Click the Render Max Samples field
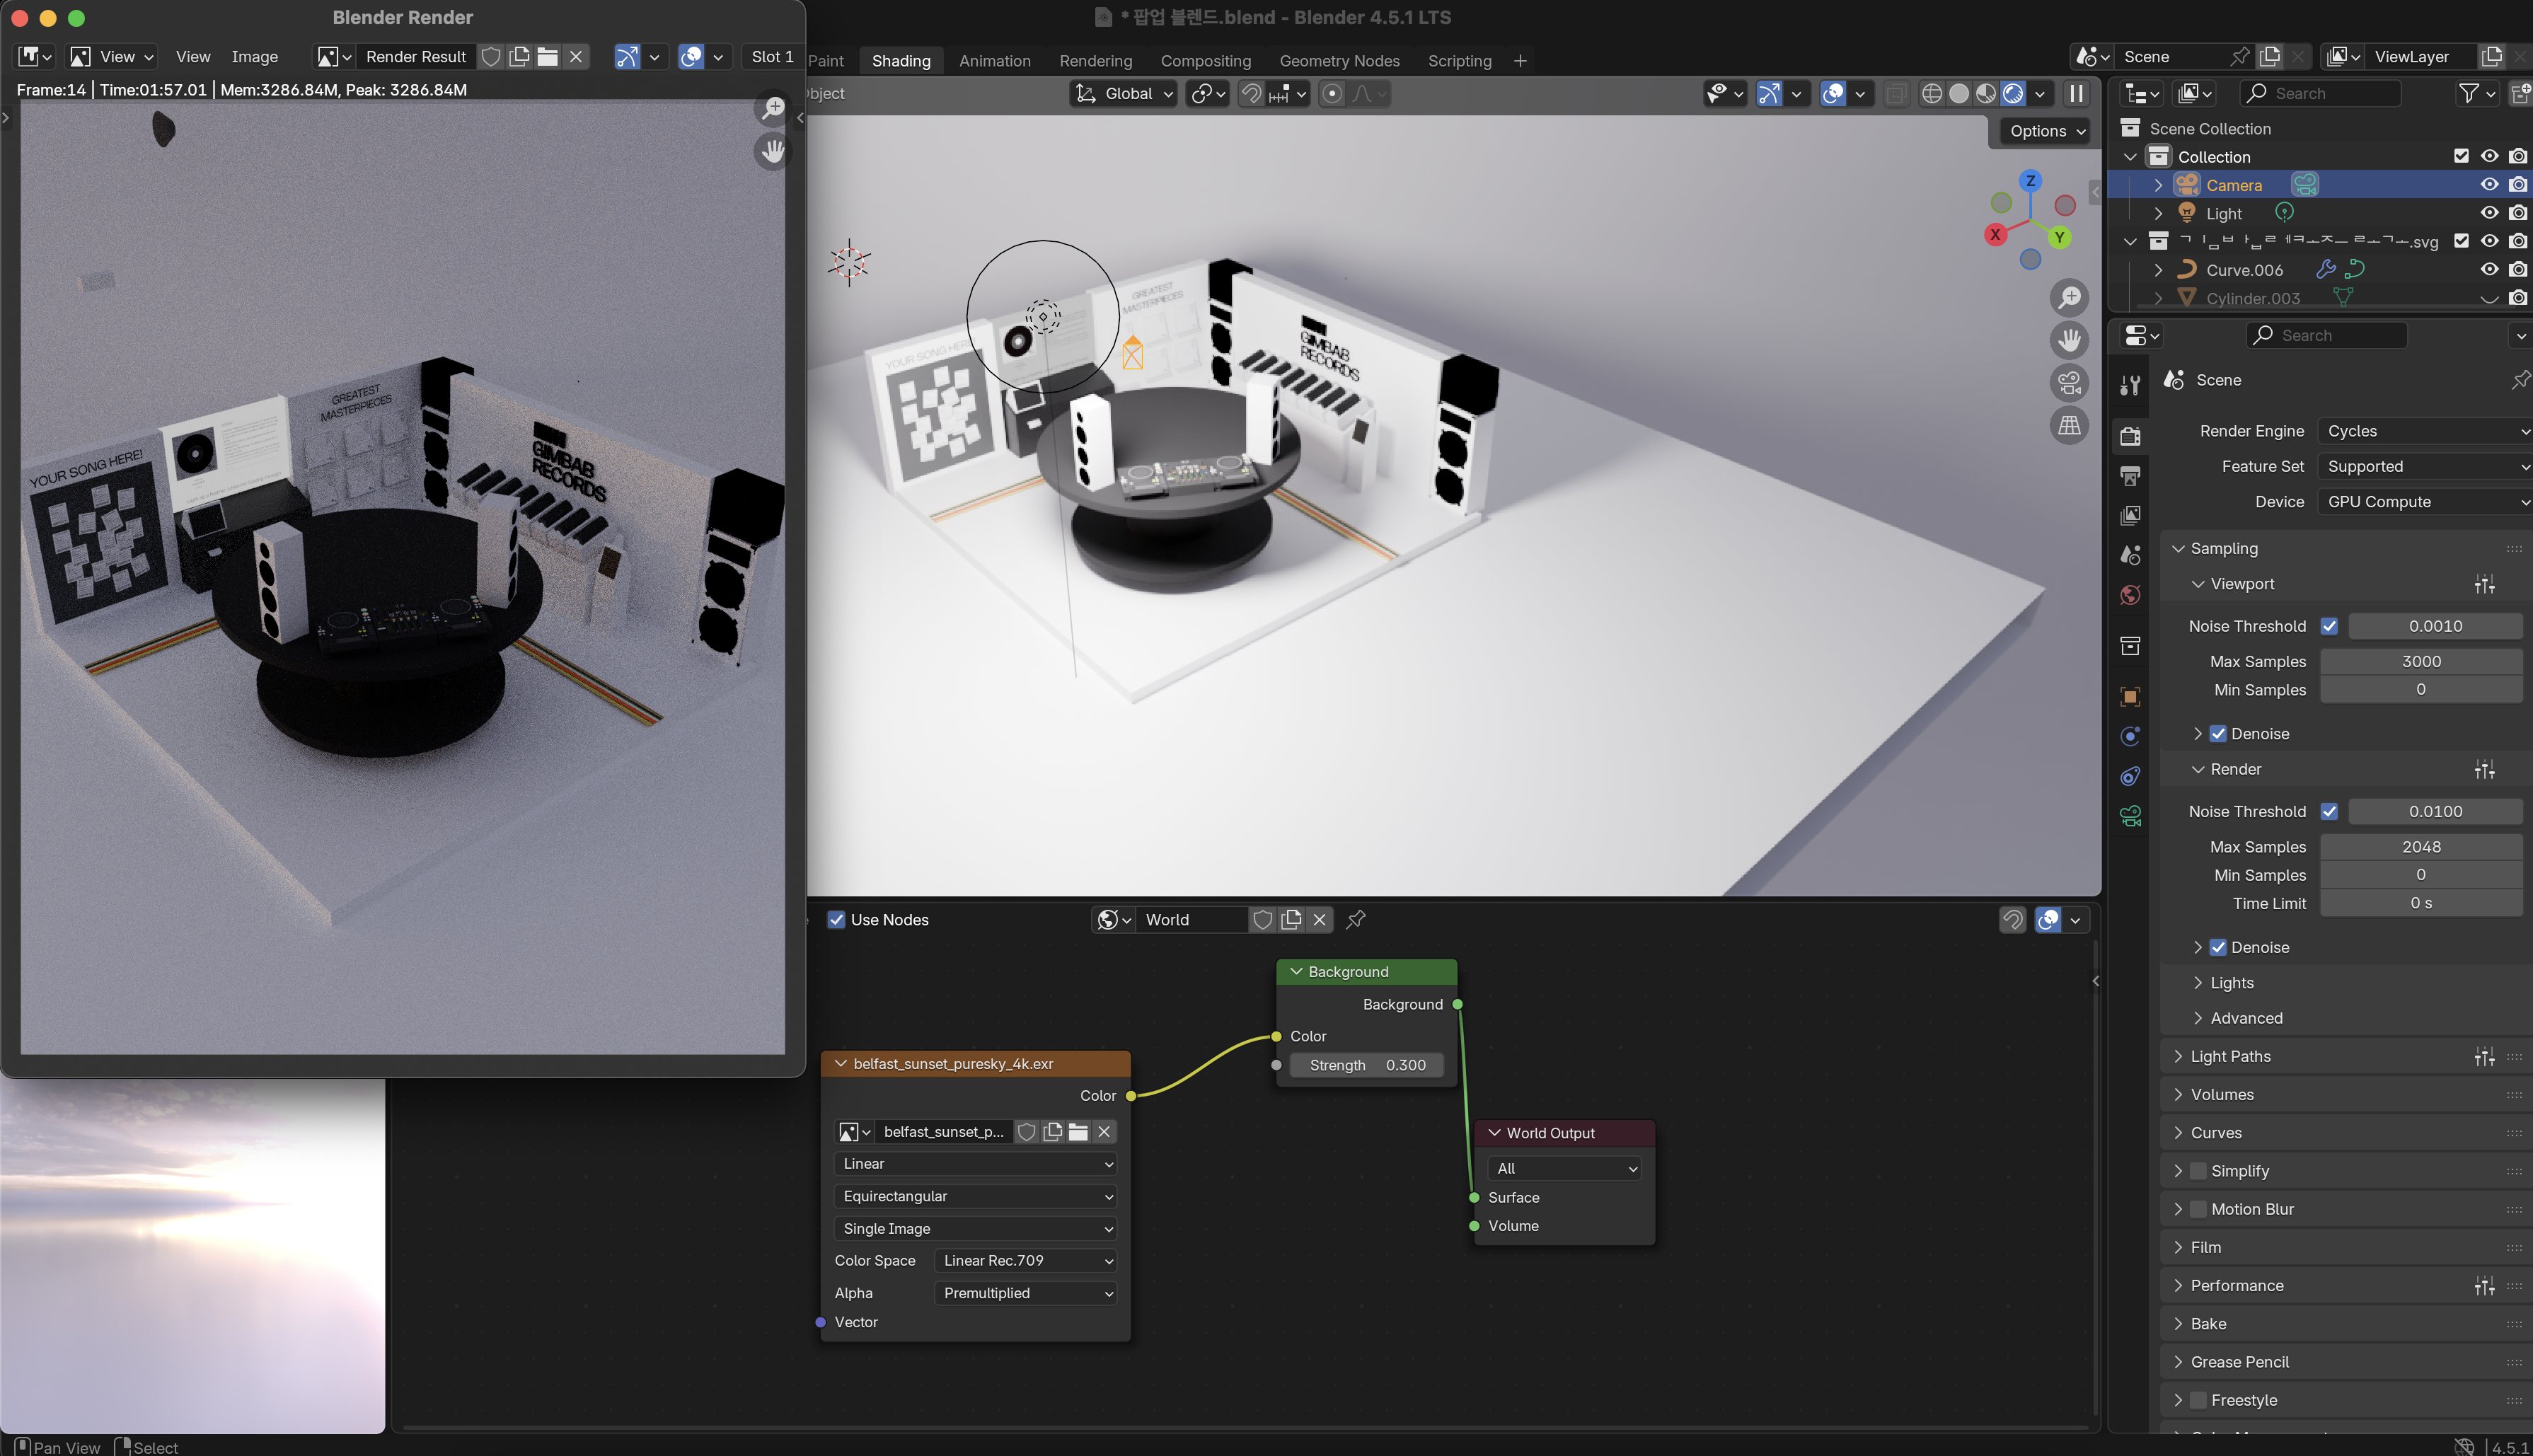2533x1456 pixels. coord(2420,846)
